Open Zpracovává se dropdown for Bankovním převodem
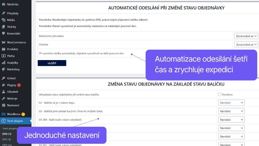This screenshot has width=259, height=146. (246, 36)
